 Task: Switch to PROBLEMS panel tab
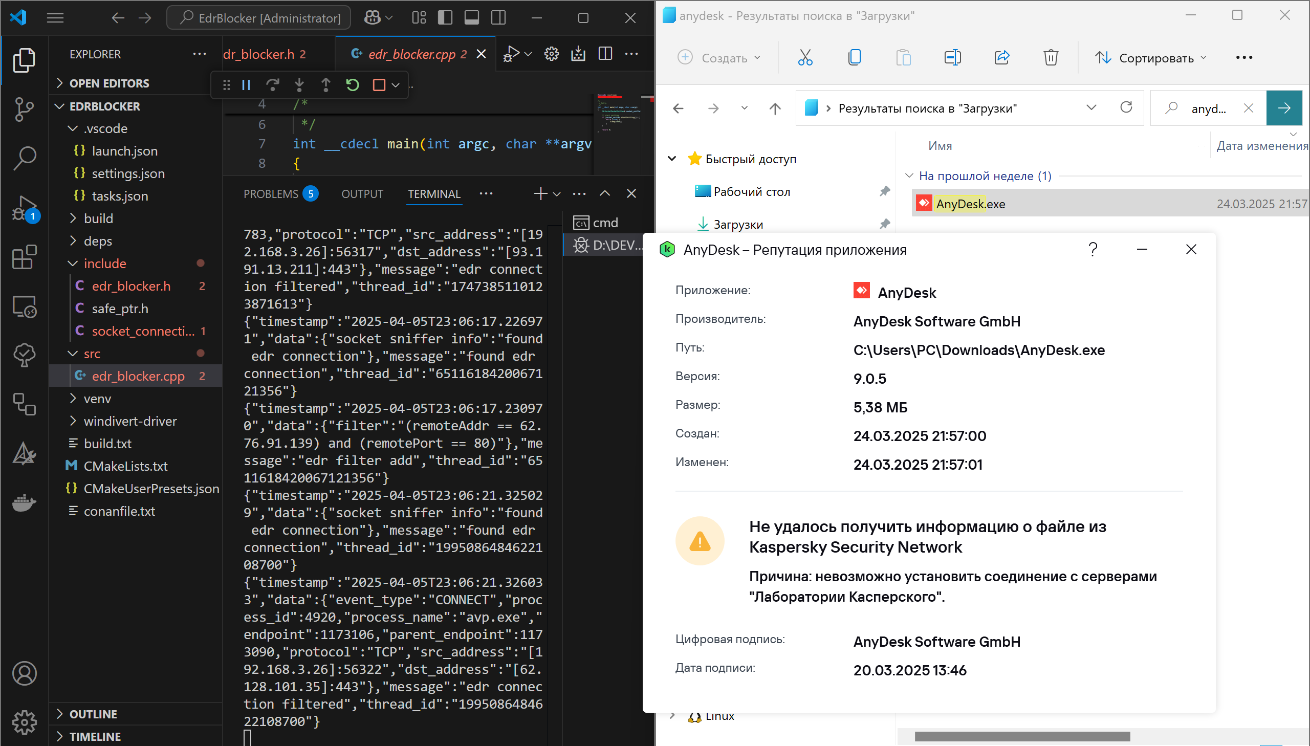[x=281, y=194]
